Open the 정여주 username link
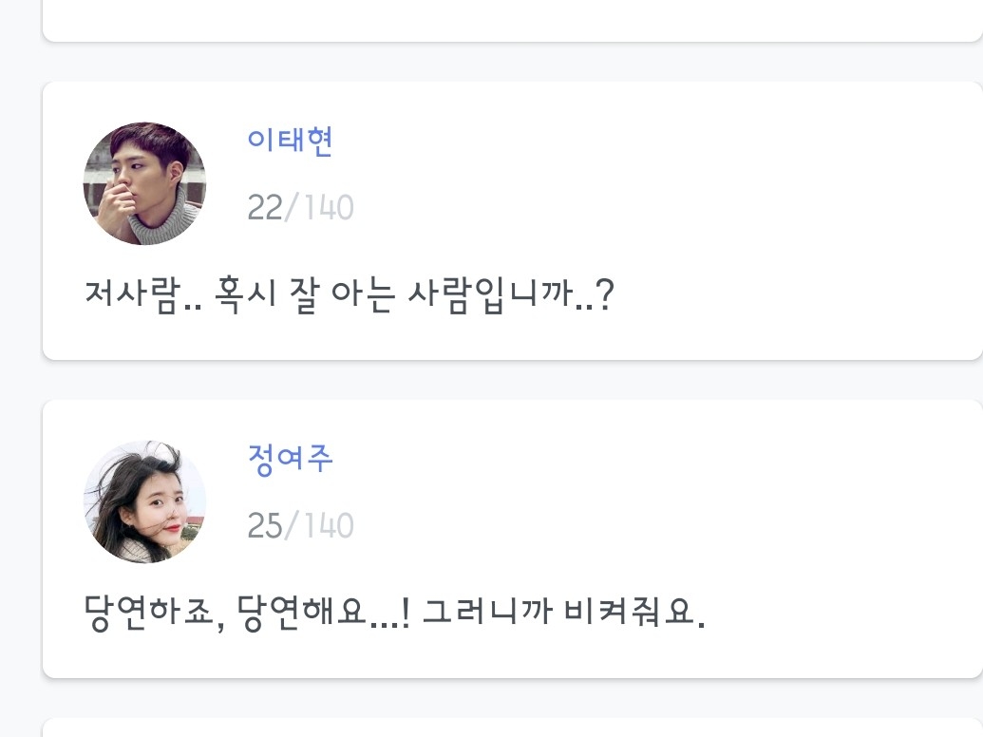This screenshot has height=737, width=983. (290, 460)
